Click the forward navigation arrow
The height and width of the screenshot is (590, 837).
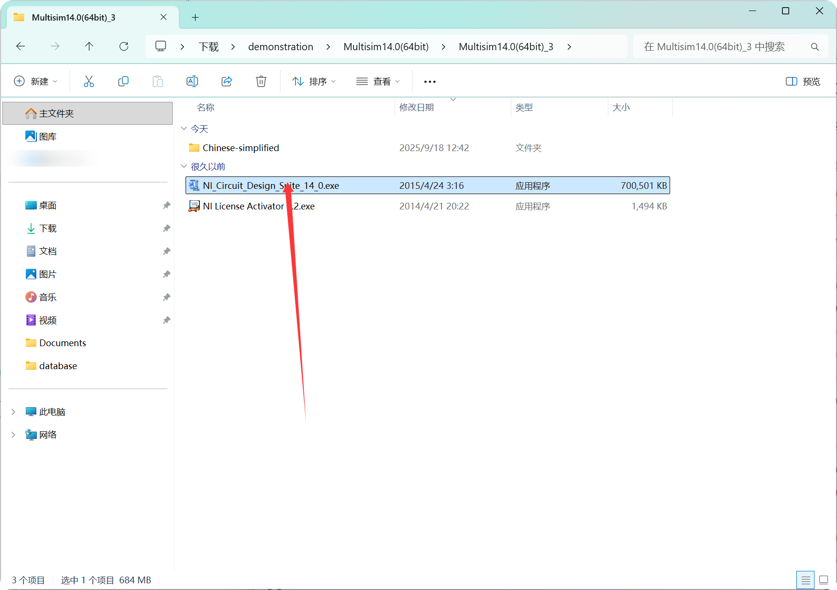(x=55, y=46)
